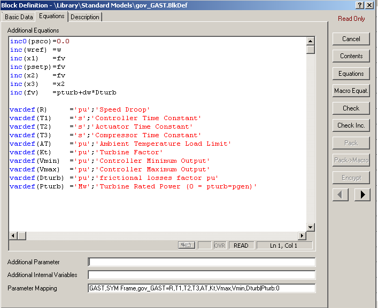Click the horizontal scrollbar thumb
The height and width of the screenshot is (308, 378).
pos(22,235)
